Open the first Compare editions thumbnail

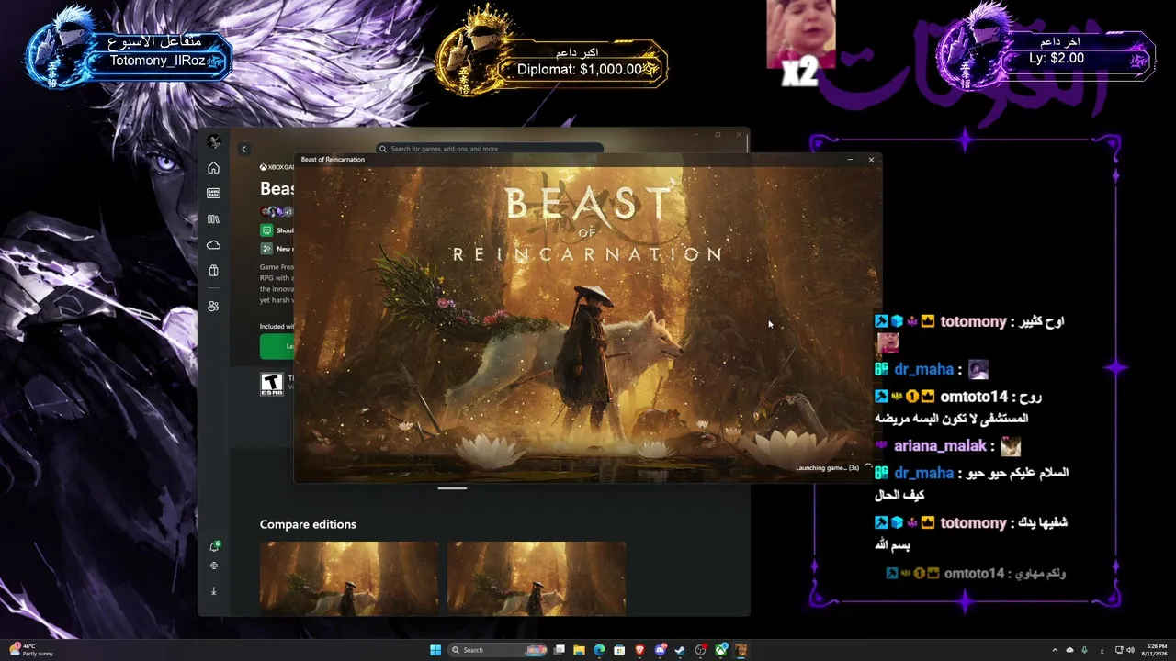point(349,578)
